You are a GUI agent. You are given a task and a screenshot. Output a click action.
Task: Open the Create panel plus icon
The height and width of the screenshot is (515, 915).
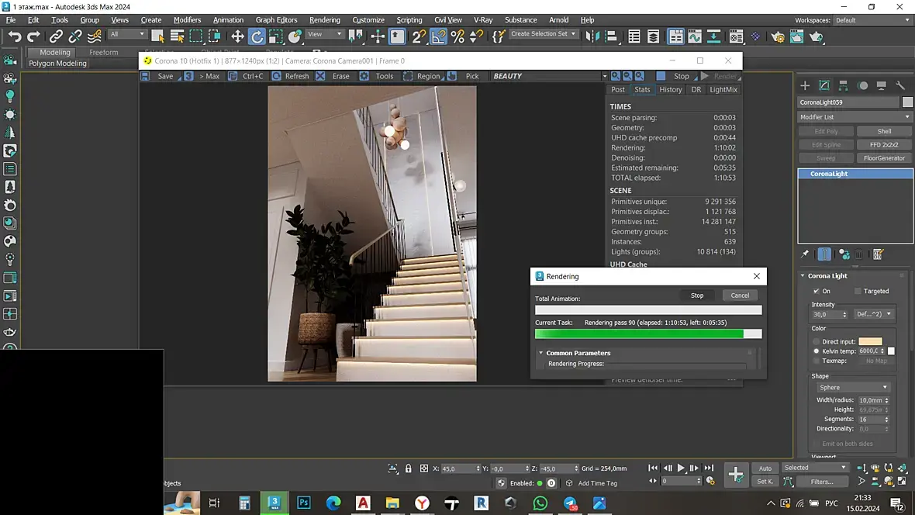point(805,85)
